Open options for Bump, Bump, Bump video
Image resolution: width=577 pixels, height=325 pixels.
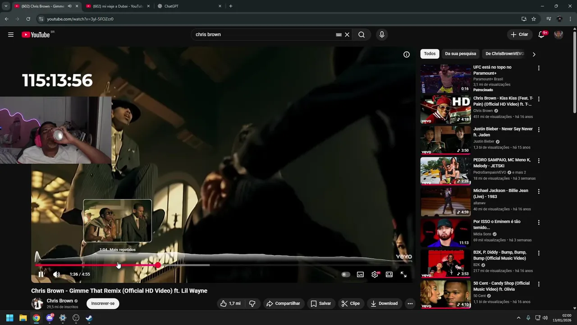[x=538, y=253]
